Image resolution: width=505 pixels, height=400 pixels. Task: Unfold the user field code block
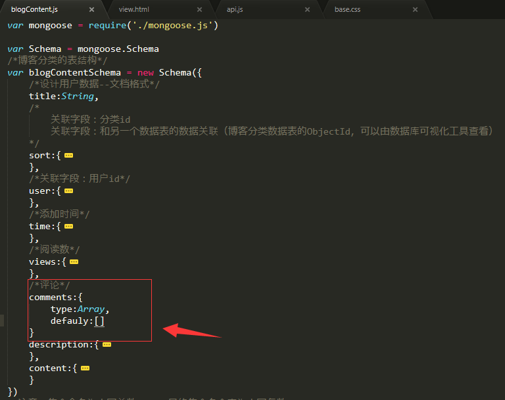[68, 191]
